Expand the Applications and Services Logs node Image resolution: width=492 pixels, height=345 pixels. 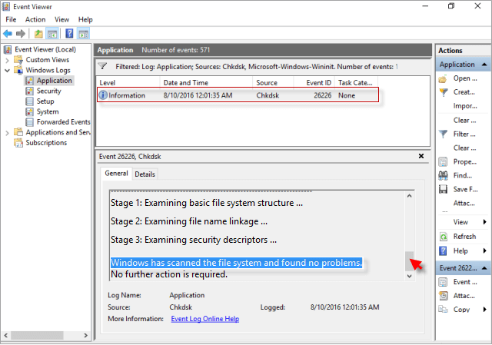(8, 132)
